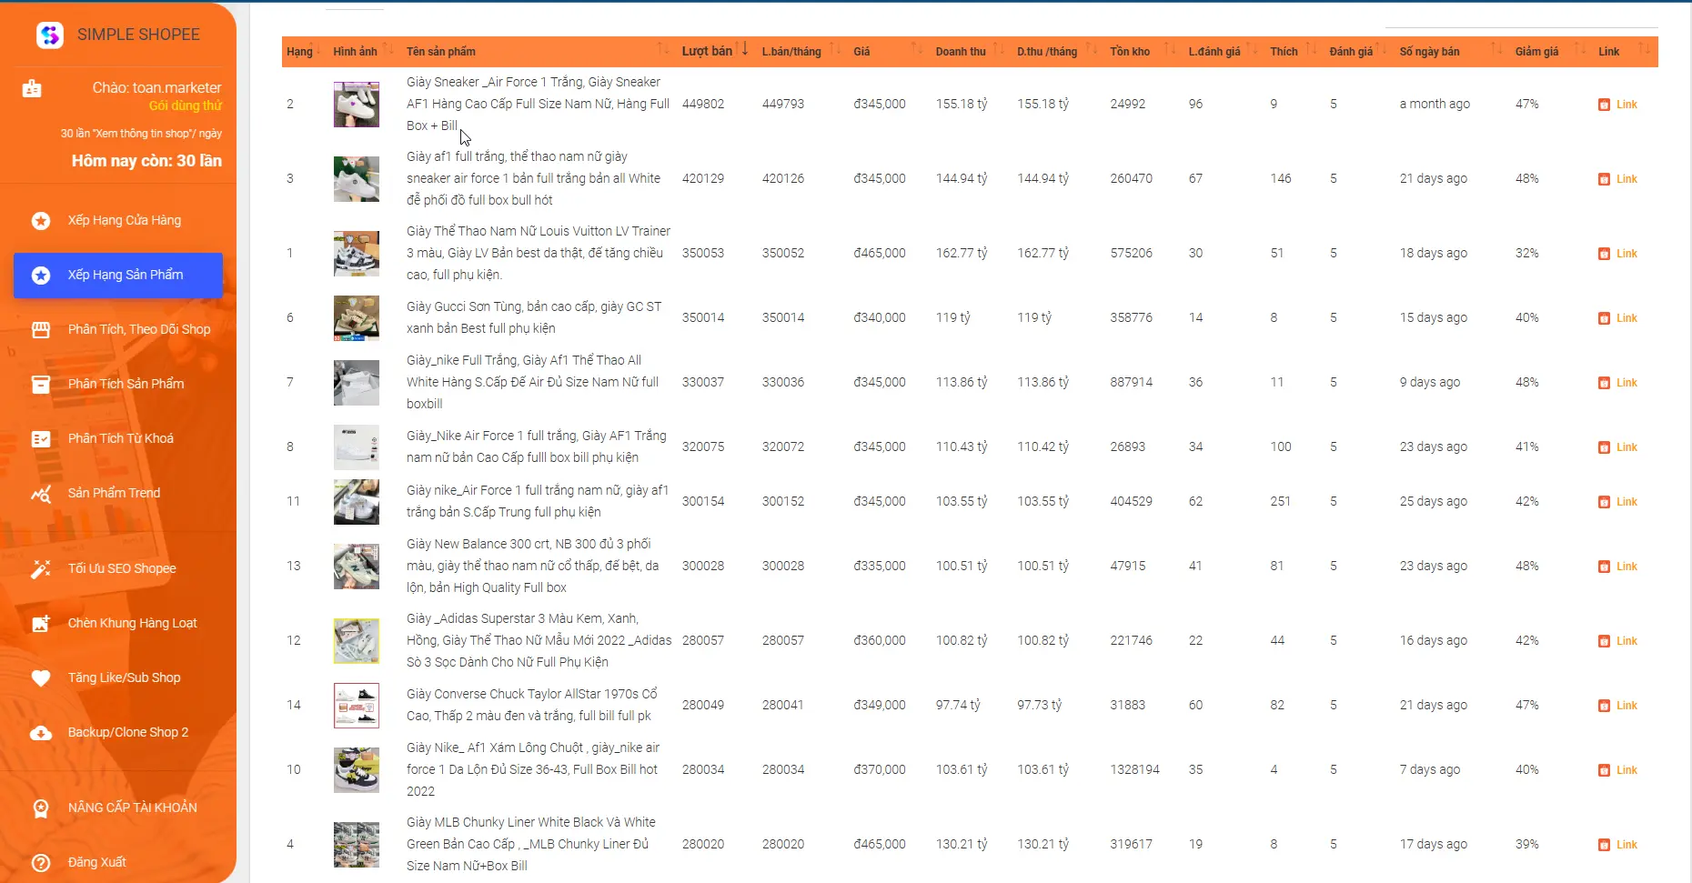Click NÂNG CẤP TÀI KHOẢN upgrade option

pyautogui.click(x=118, y=808)
